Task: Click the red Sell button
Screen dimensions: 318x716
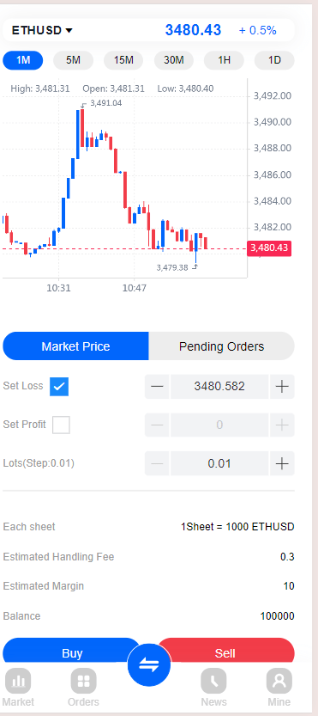Action: [x=225, y=651]
